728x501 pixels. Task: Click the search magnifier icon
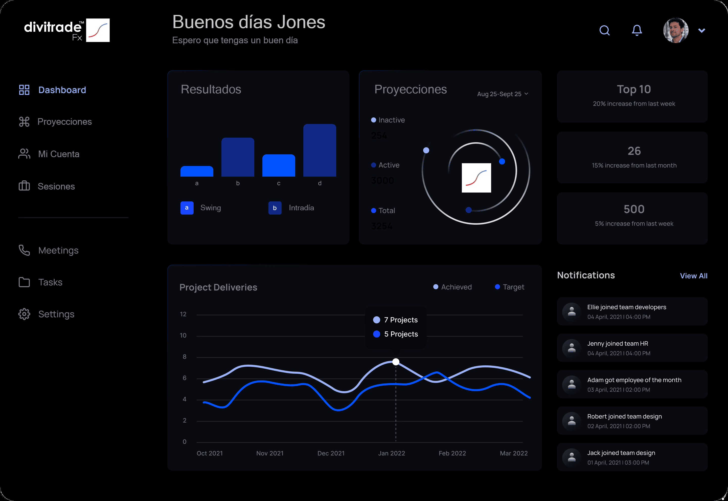pos(604,30)
